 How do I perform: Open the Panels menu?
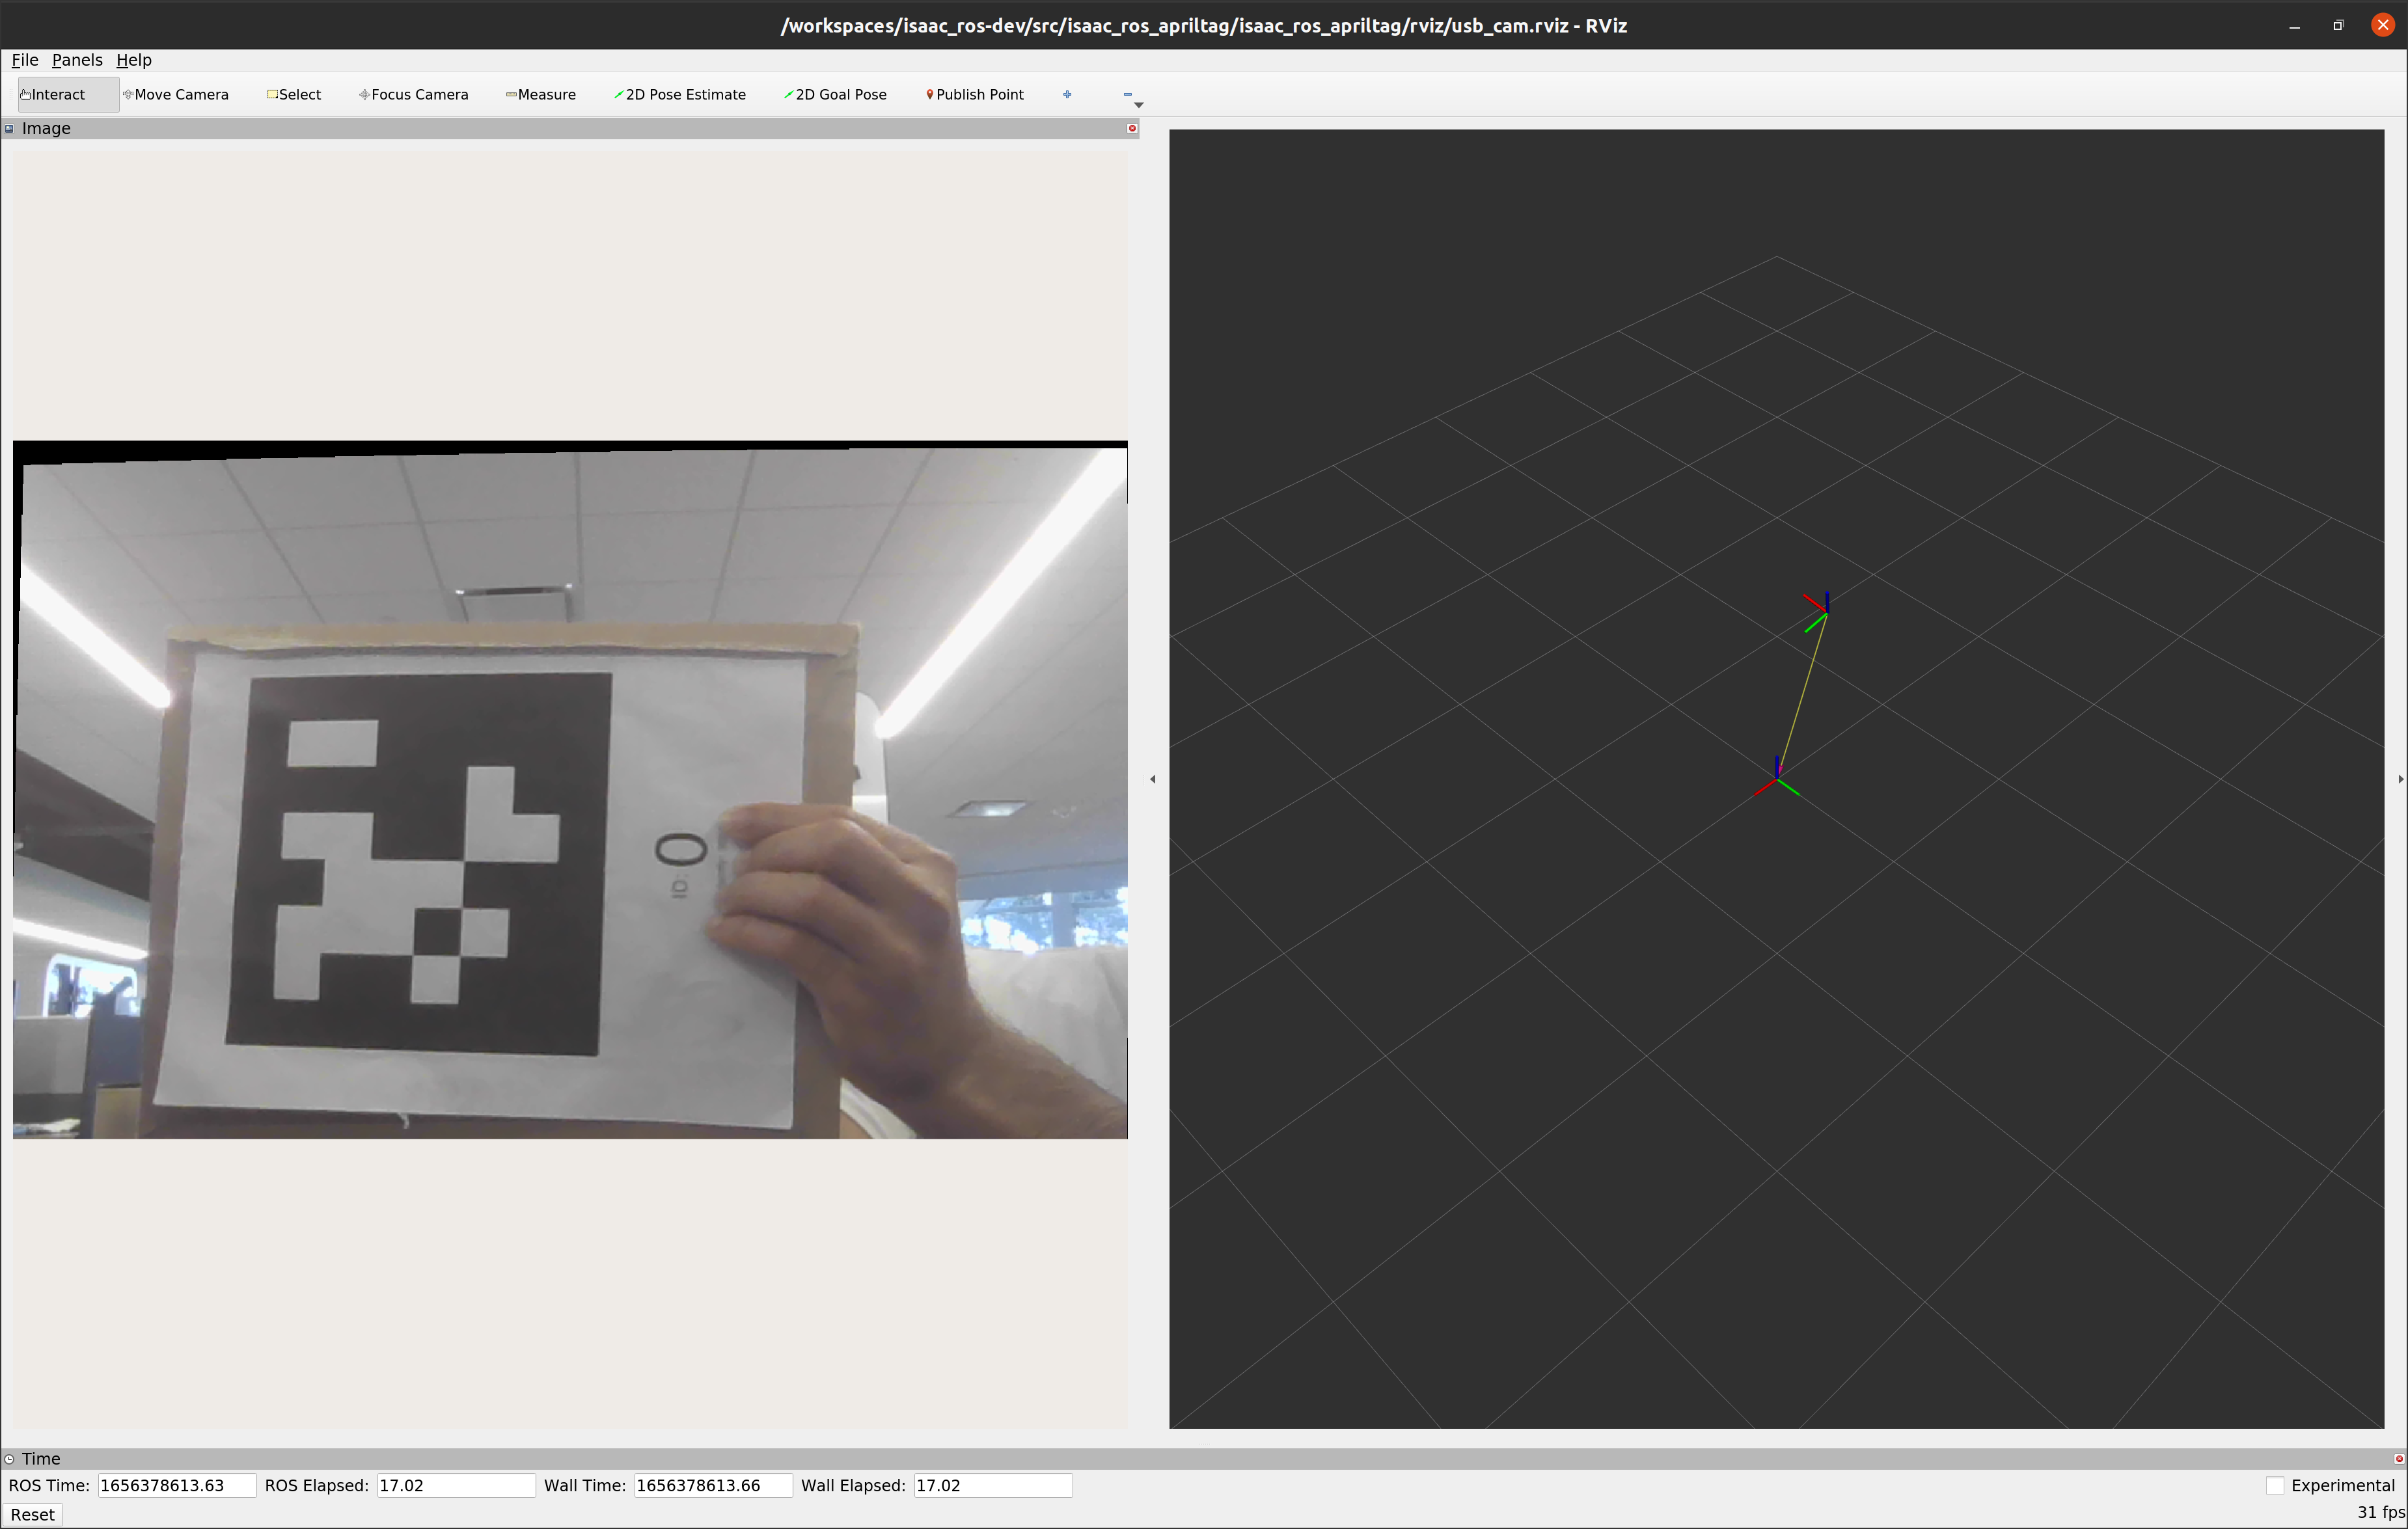(x=77, y=60)
